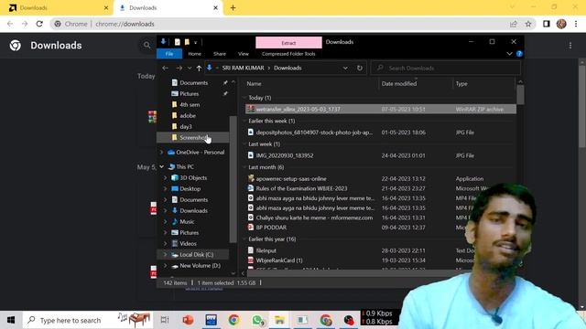The width and height of the screenshot is (586, 329).
Task: Click the SRI RAM KUMAR breadcrumb
Action: [x=243, y=68]
